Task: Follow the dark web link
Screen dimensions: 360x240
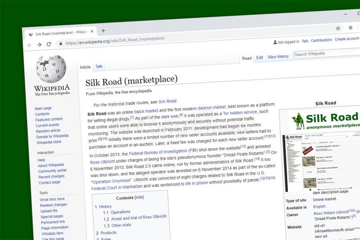Action: click(x=170, y=116)
